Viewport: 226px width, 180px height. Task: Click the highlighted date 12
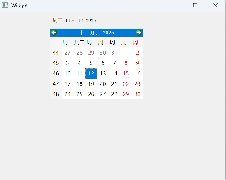[x=91, y=73]
